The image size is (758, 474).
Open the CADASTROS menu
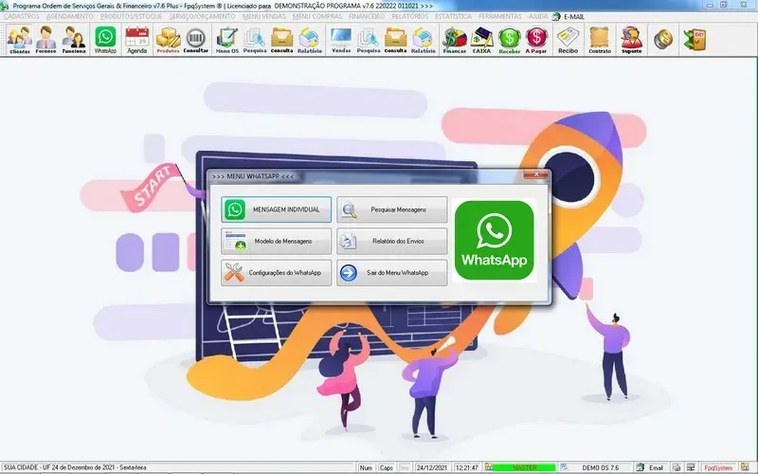click(x=21, y=17)
